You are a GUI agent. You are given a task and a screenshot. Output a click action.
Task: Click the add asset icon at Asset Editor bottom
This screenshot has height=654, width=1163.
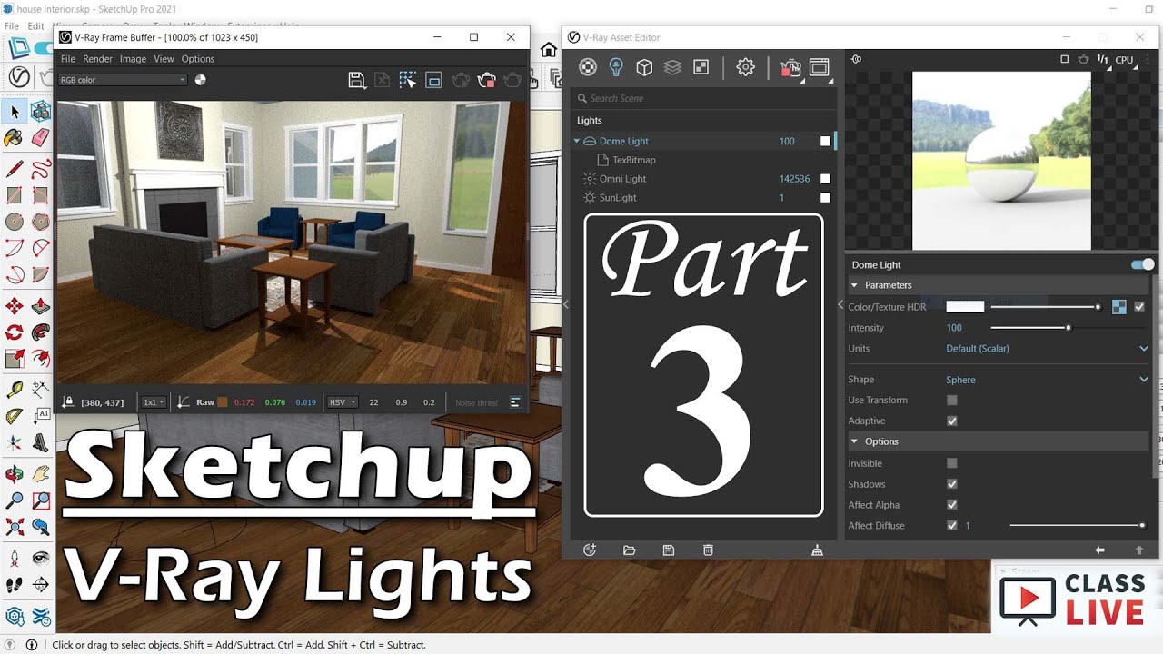(x=590, y=550)
